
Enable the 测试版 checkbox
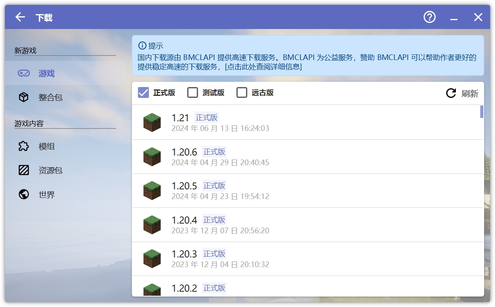192,93
